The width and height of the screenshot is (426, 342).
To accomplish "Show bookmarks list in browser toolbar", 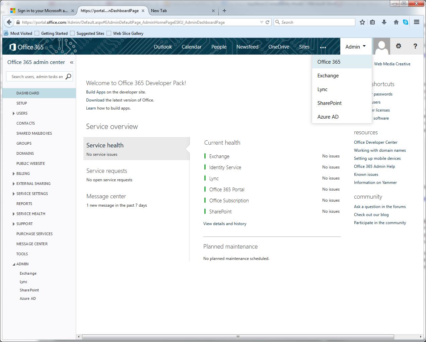I will tap(372, 22).
